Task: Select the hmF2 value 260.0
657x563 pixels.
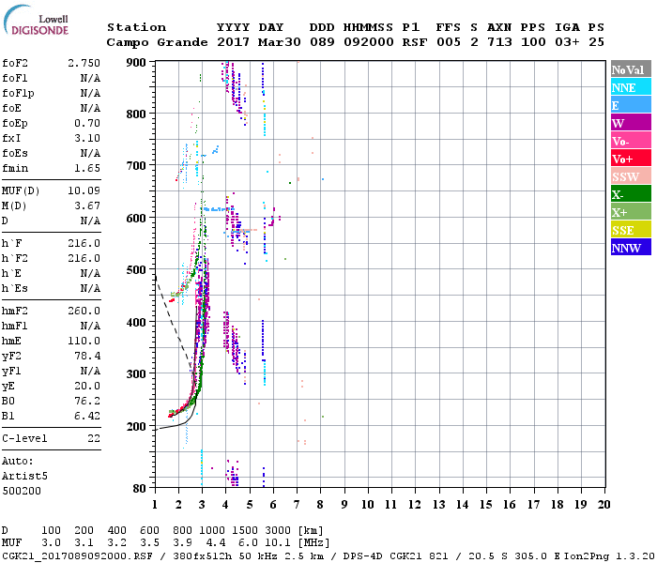Action: [x=84, y=310]
